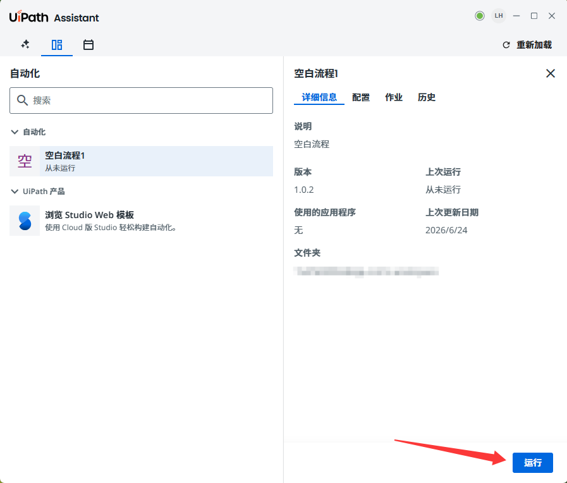The height and width of the screenshot is (483, 567).
Task: Click the green connection status indicator
Action: click(x=480, y=16)
